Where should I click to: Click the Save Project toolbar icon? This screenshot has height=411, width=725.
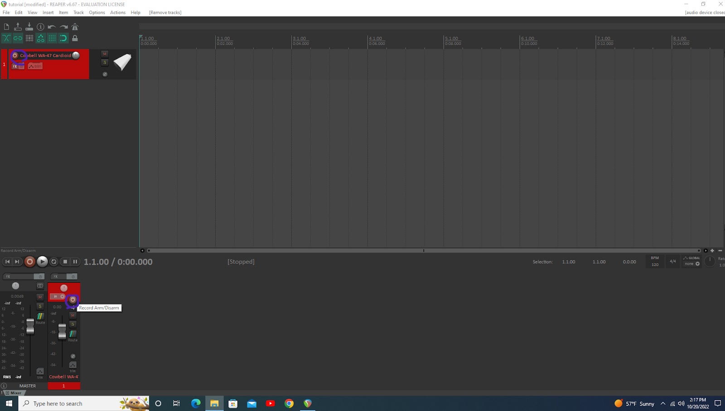pyautogui.click(x=29, y=27)
